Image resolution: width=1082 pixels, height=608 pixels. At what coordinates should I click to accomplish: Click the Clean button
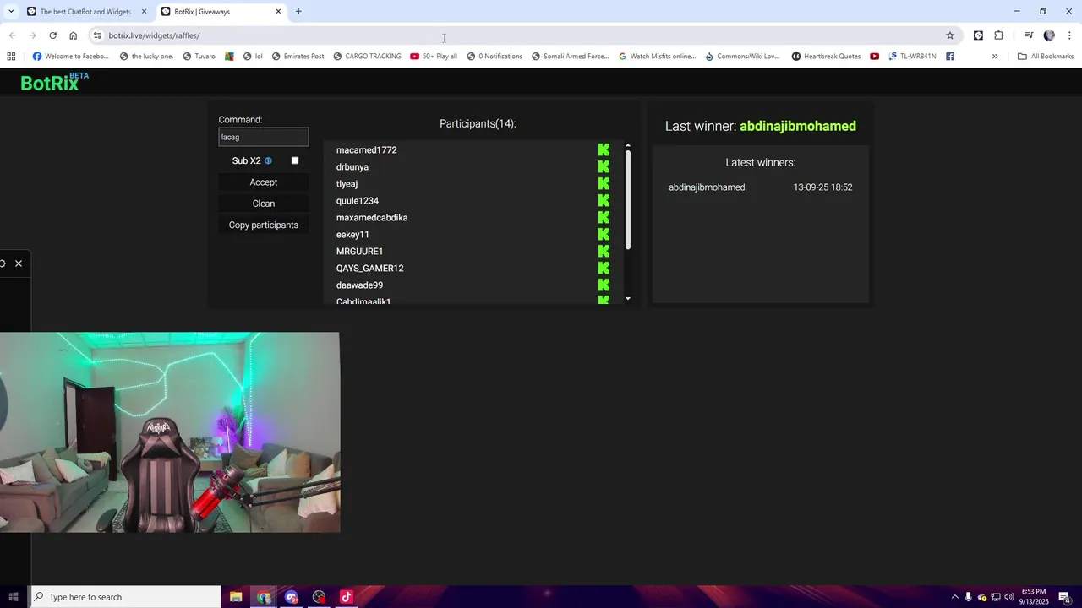(264, 204)
